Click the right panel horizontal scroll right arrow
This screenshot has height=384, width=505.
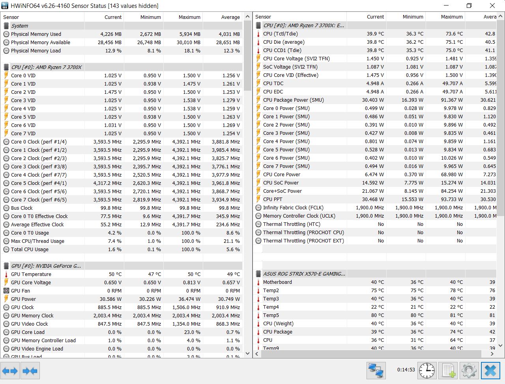point(492,354)
